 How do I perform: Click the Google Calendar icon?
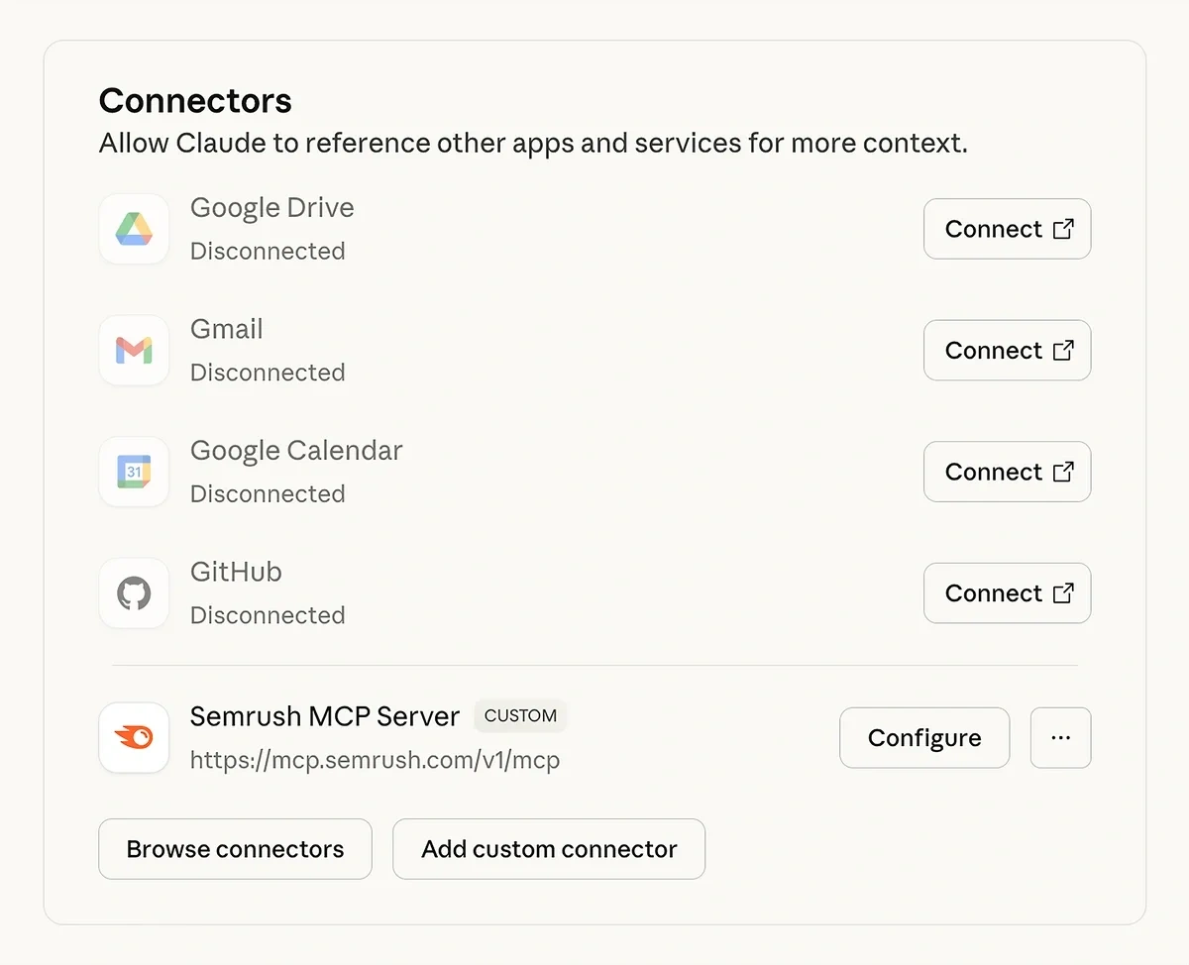[134, 472]
